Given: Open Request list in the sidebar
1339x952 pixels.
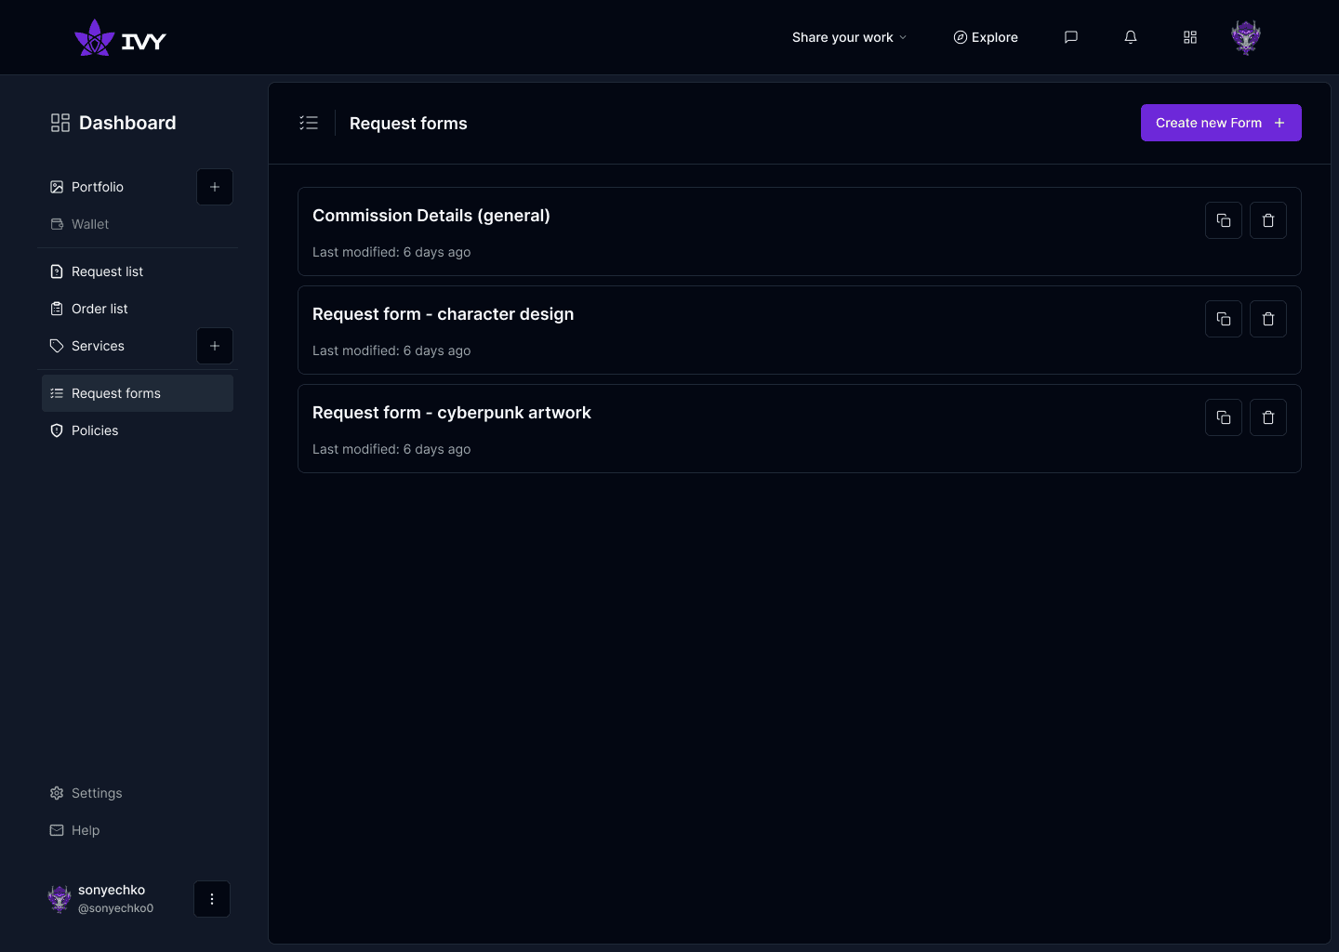Looking at the screenshot, I should (x=138, y=271).
